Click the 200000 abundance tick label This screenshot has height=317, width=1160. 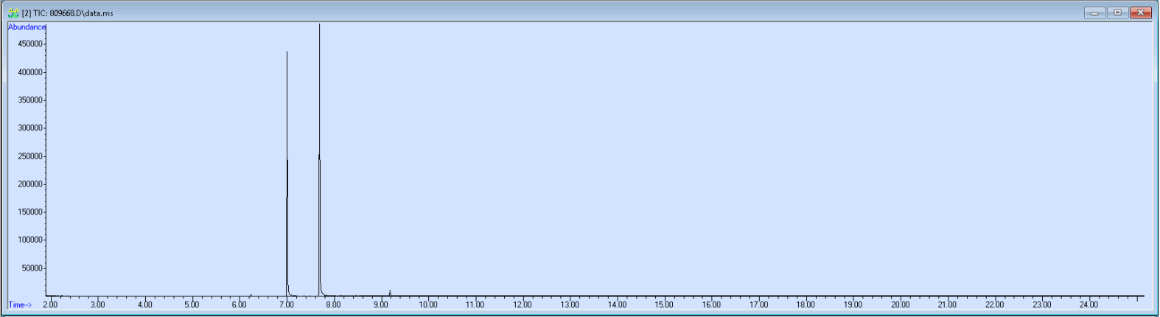30,184
